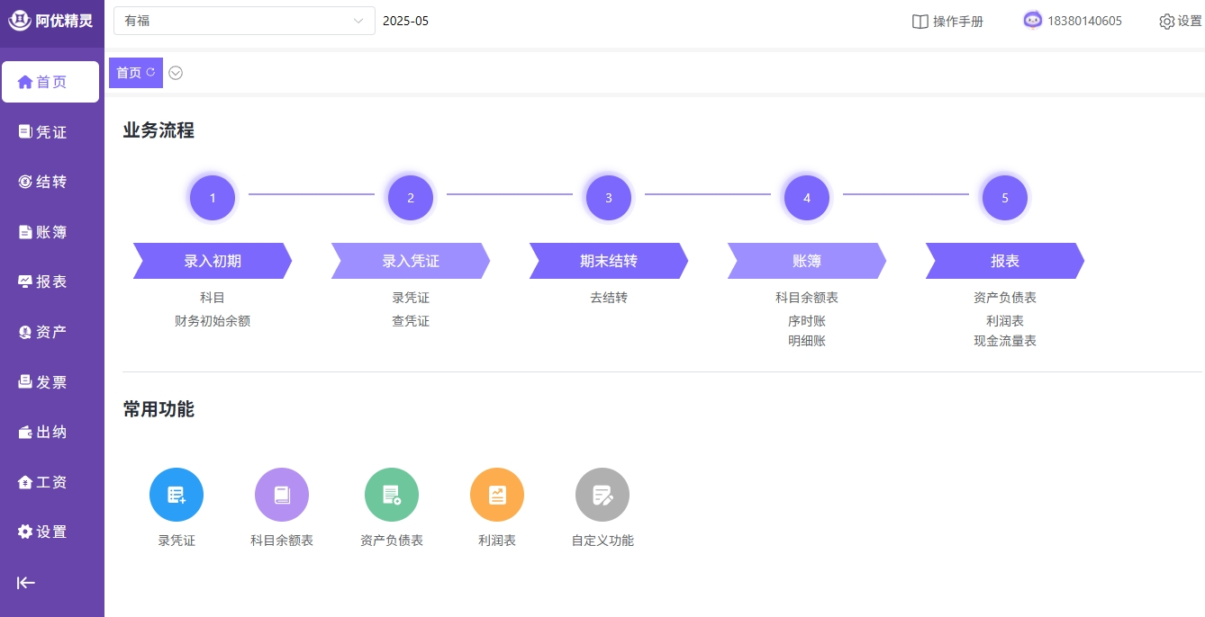This screenshot has height=617, width=1205.
Task: Open the 去结转 link
Action: 609,298
